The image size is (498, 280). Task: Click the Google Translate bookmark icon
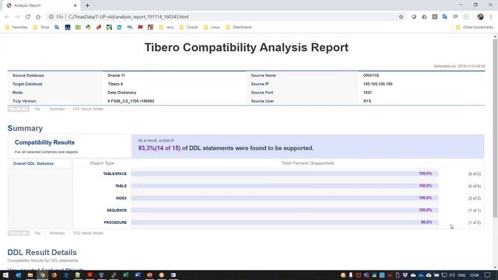[x=57, y=27]
